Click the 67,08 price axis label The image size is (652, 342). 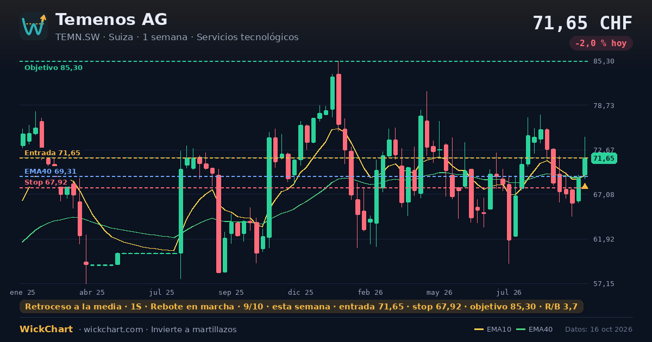pyautogui.click(x=604, y=195)
